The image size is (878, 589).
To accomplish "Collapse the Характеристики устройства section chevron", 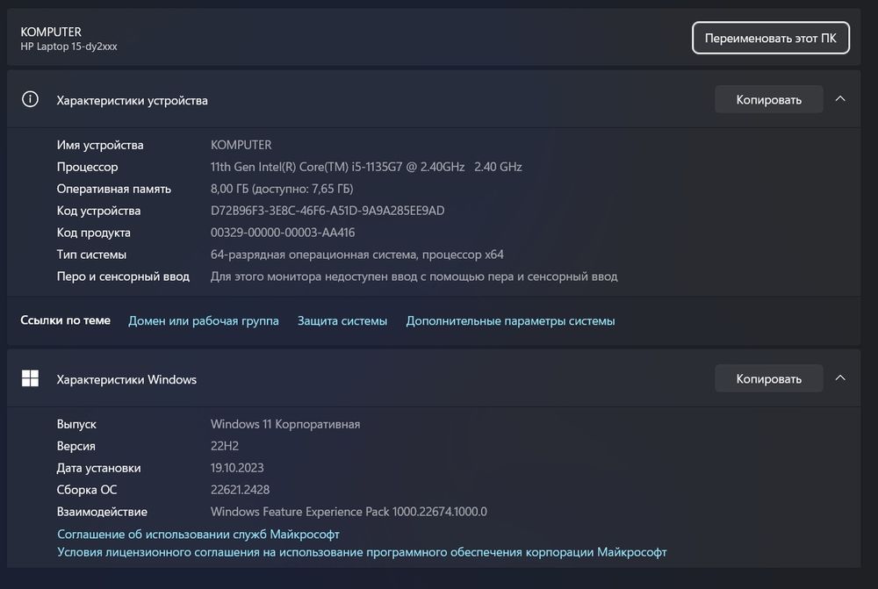I will pyautogui.click(x=840, y=99).
